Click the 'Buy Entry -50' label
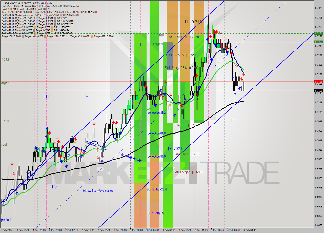The image size is (324, 233). [x=156, y=213]
